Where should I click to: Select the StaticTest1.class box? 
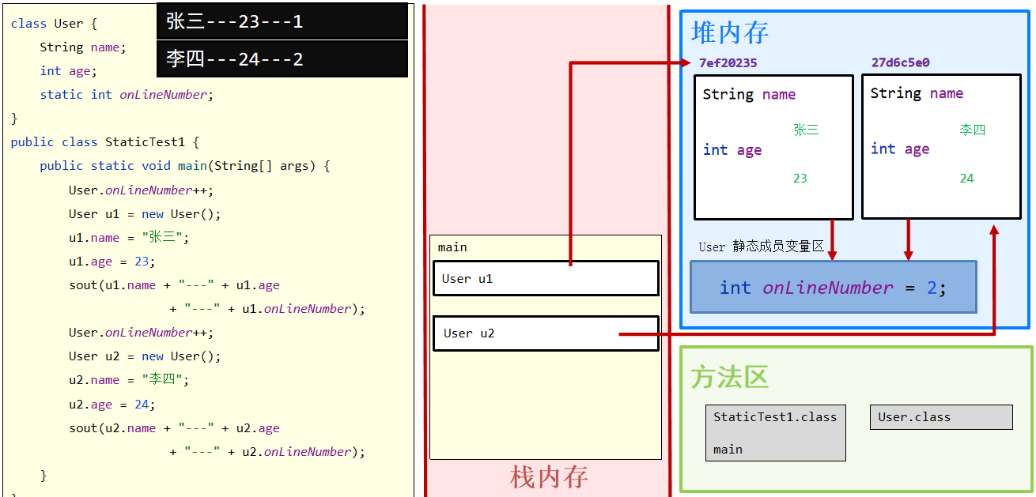coord(775,432)
